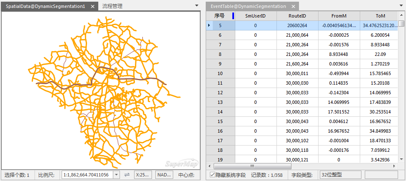Switch to the SpatialData@DynamicSegmentation1 tab

45,6
